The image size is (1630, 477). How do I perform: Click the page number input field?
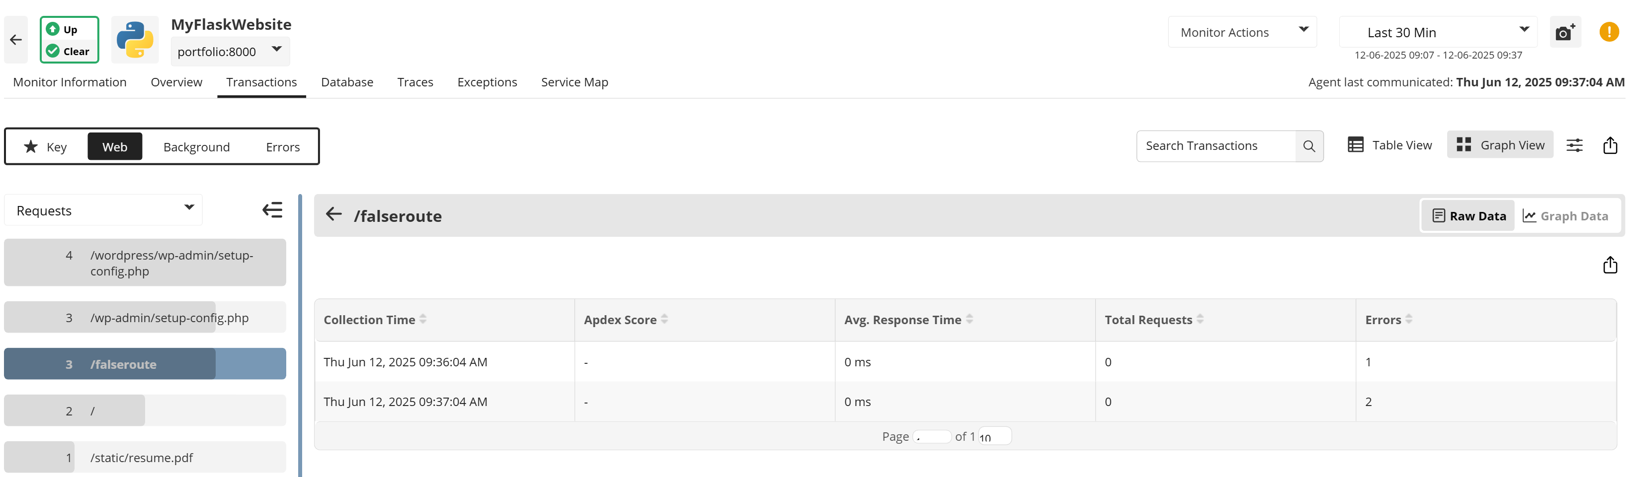(x=931, y=437)
